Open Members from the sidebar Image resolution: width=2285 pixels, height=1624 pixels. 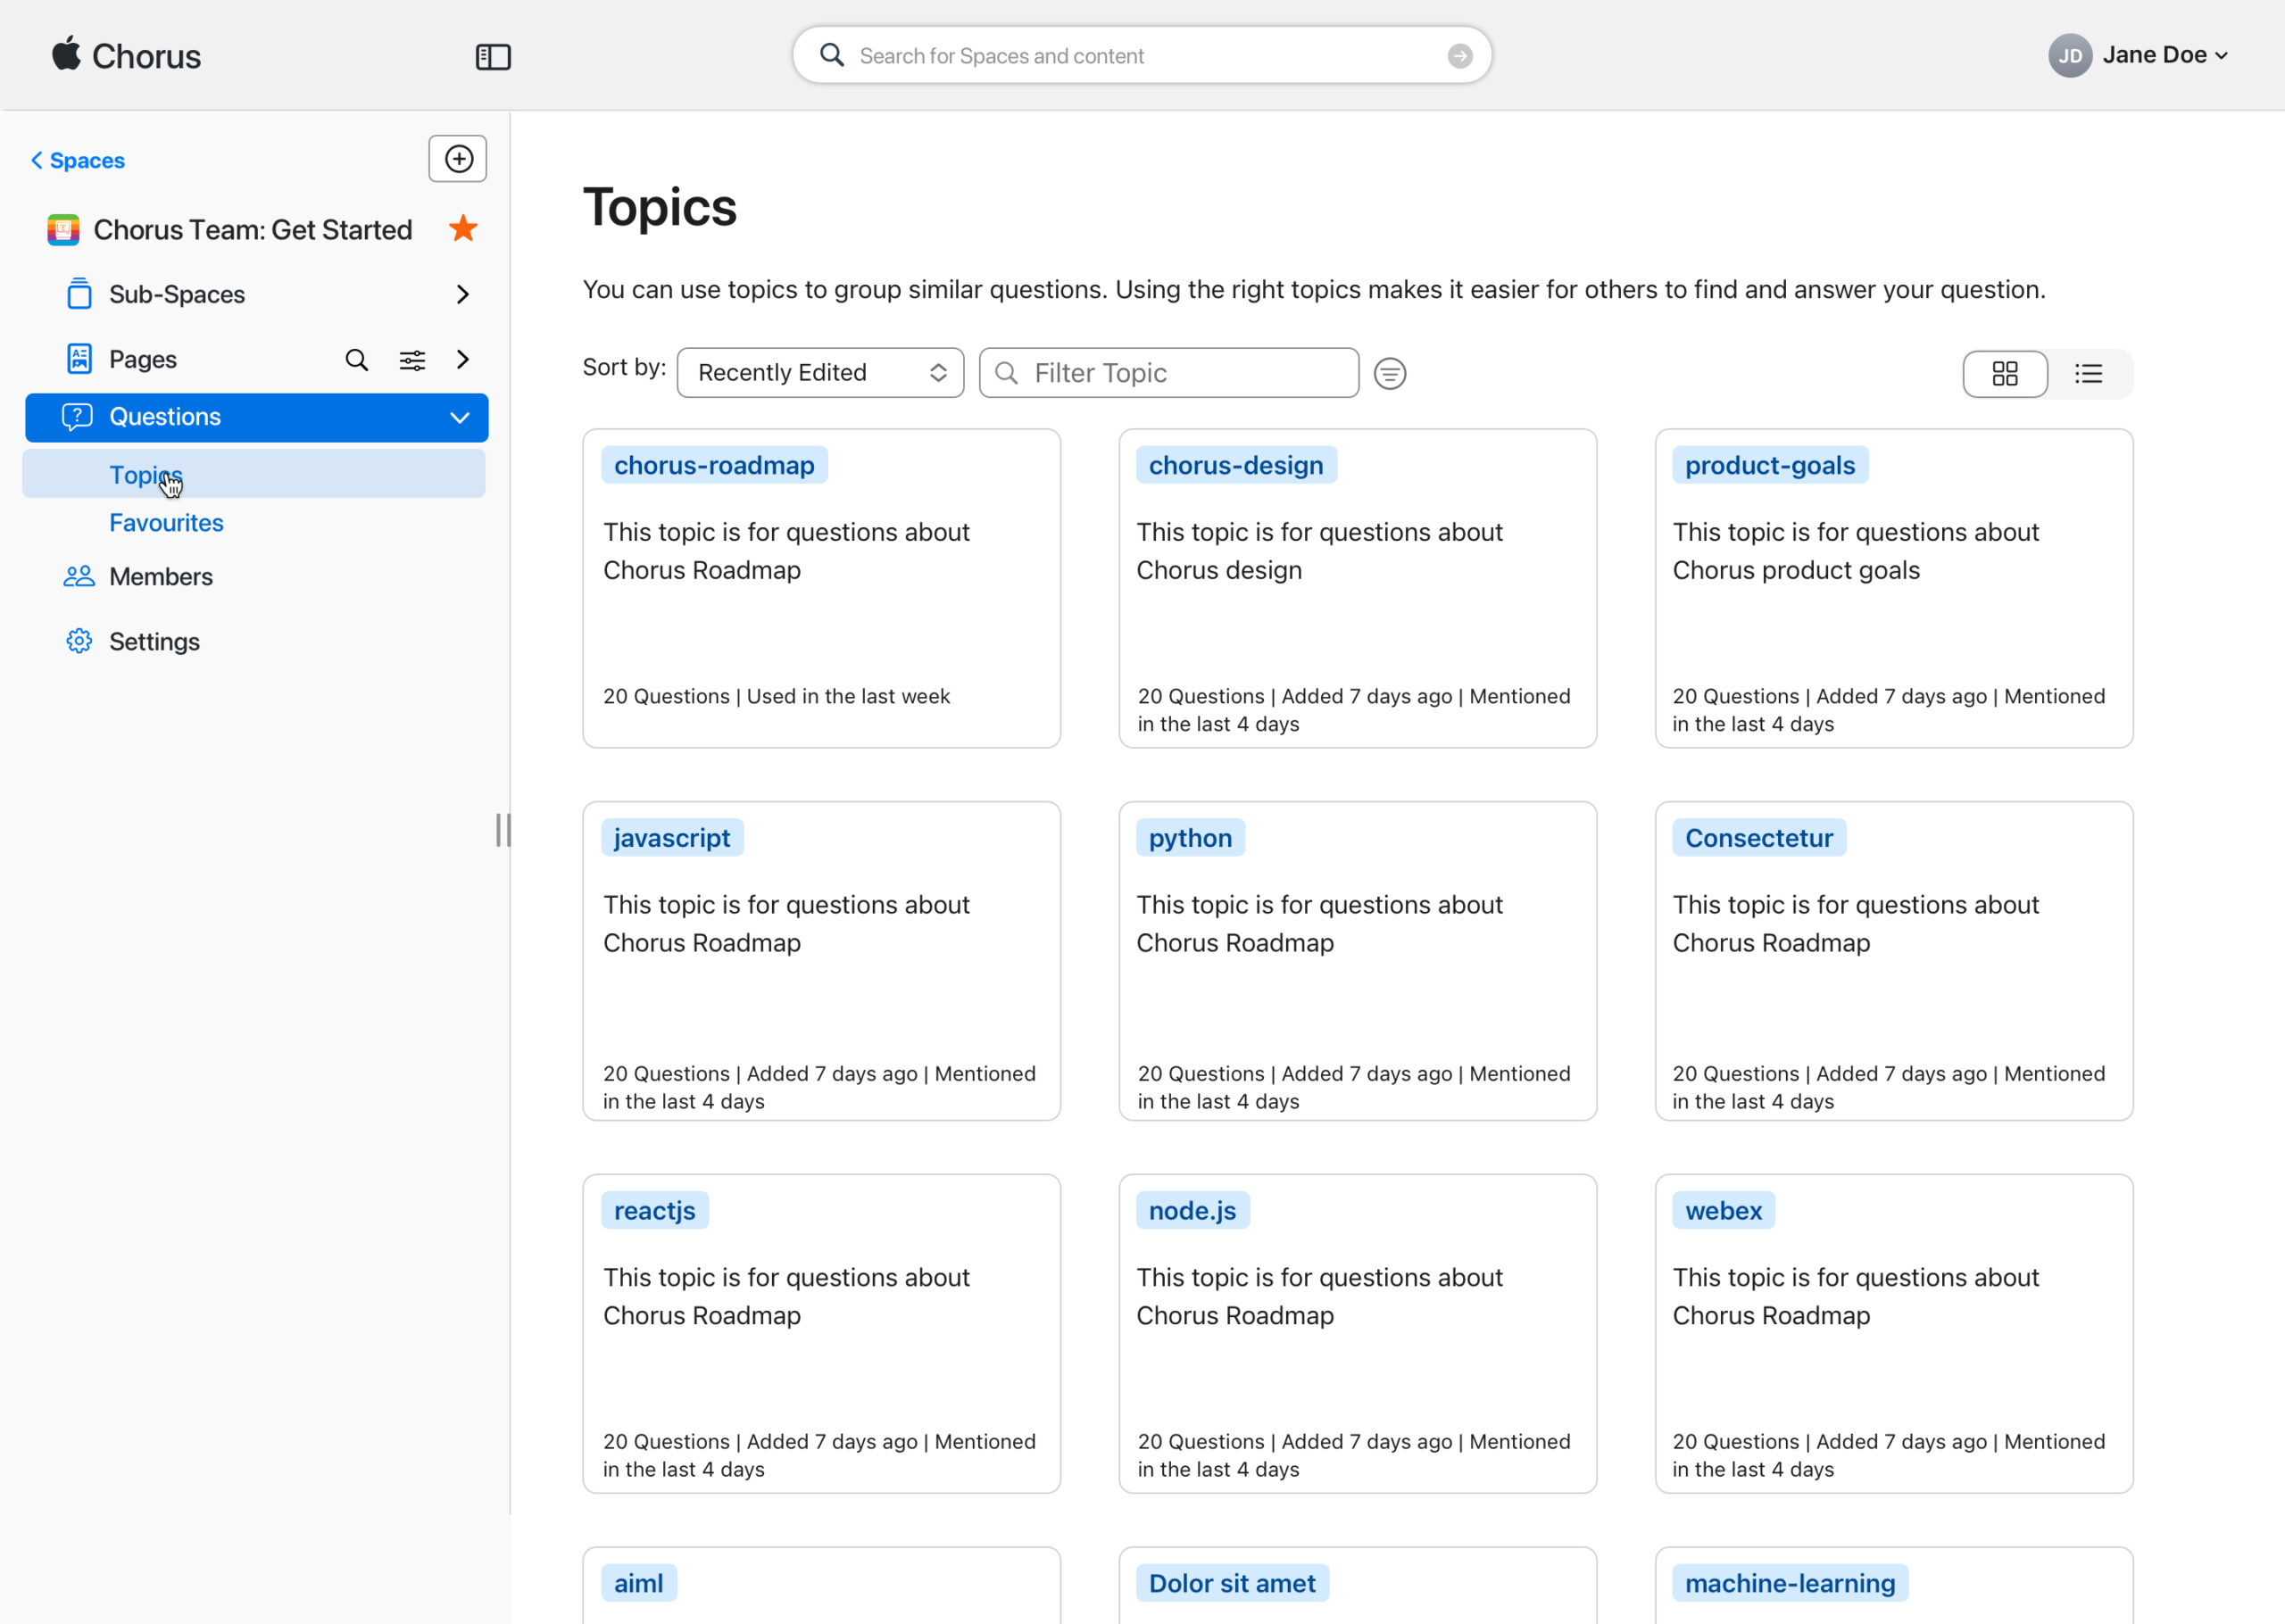click(x=160, y=577)
